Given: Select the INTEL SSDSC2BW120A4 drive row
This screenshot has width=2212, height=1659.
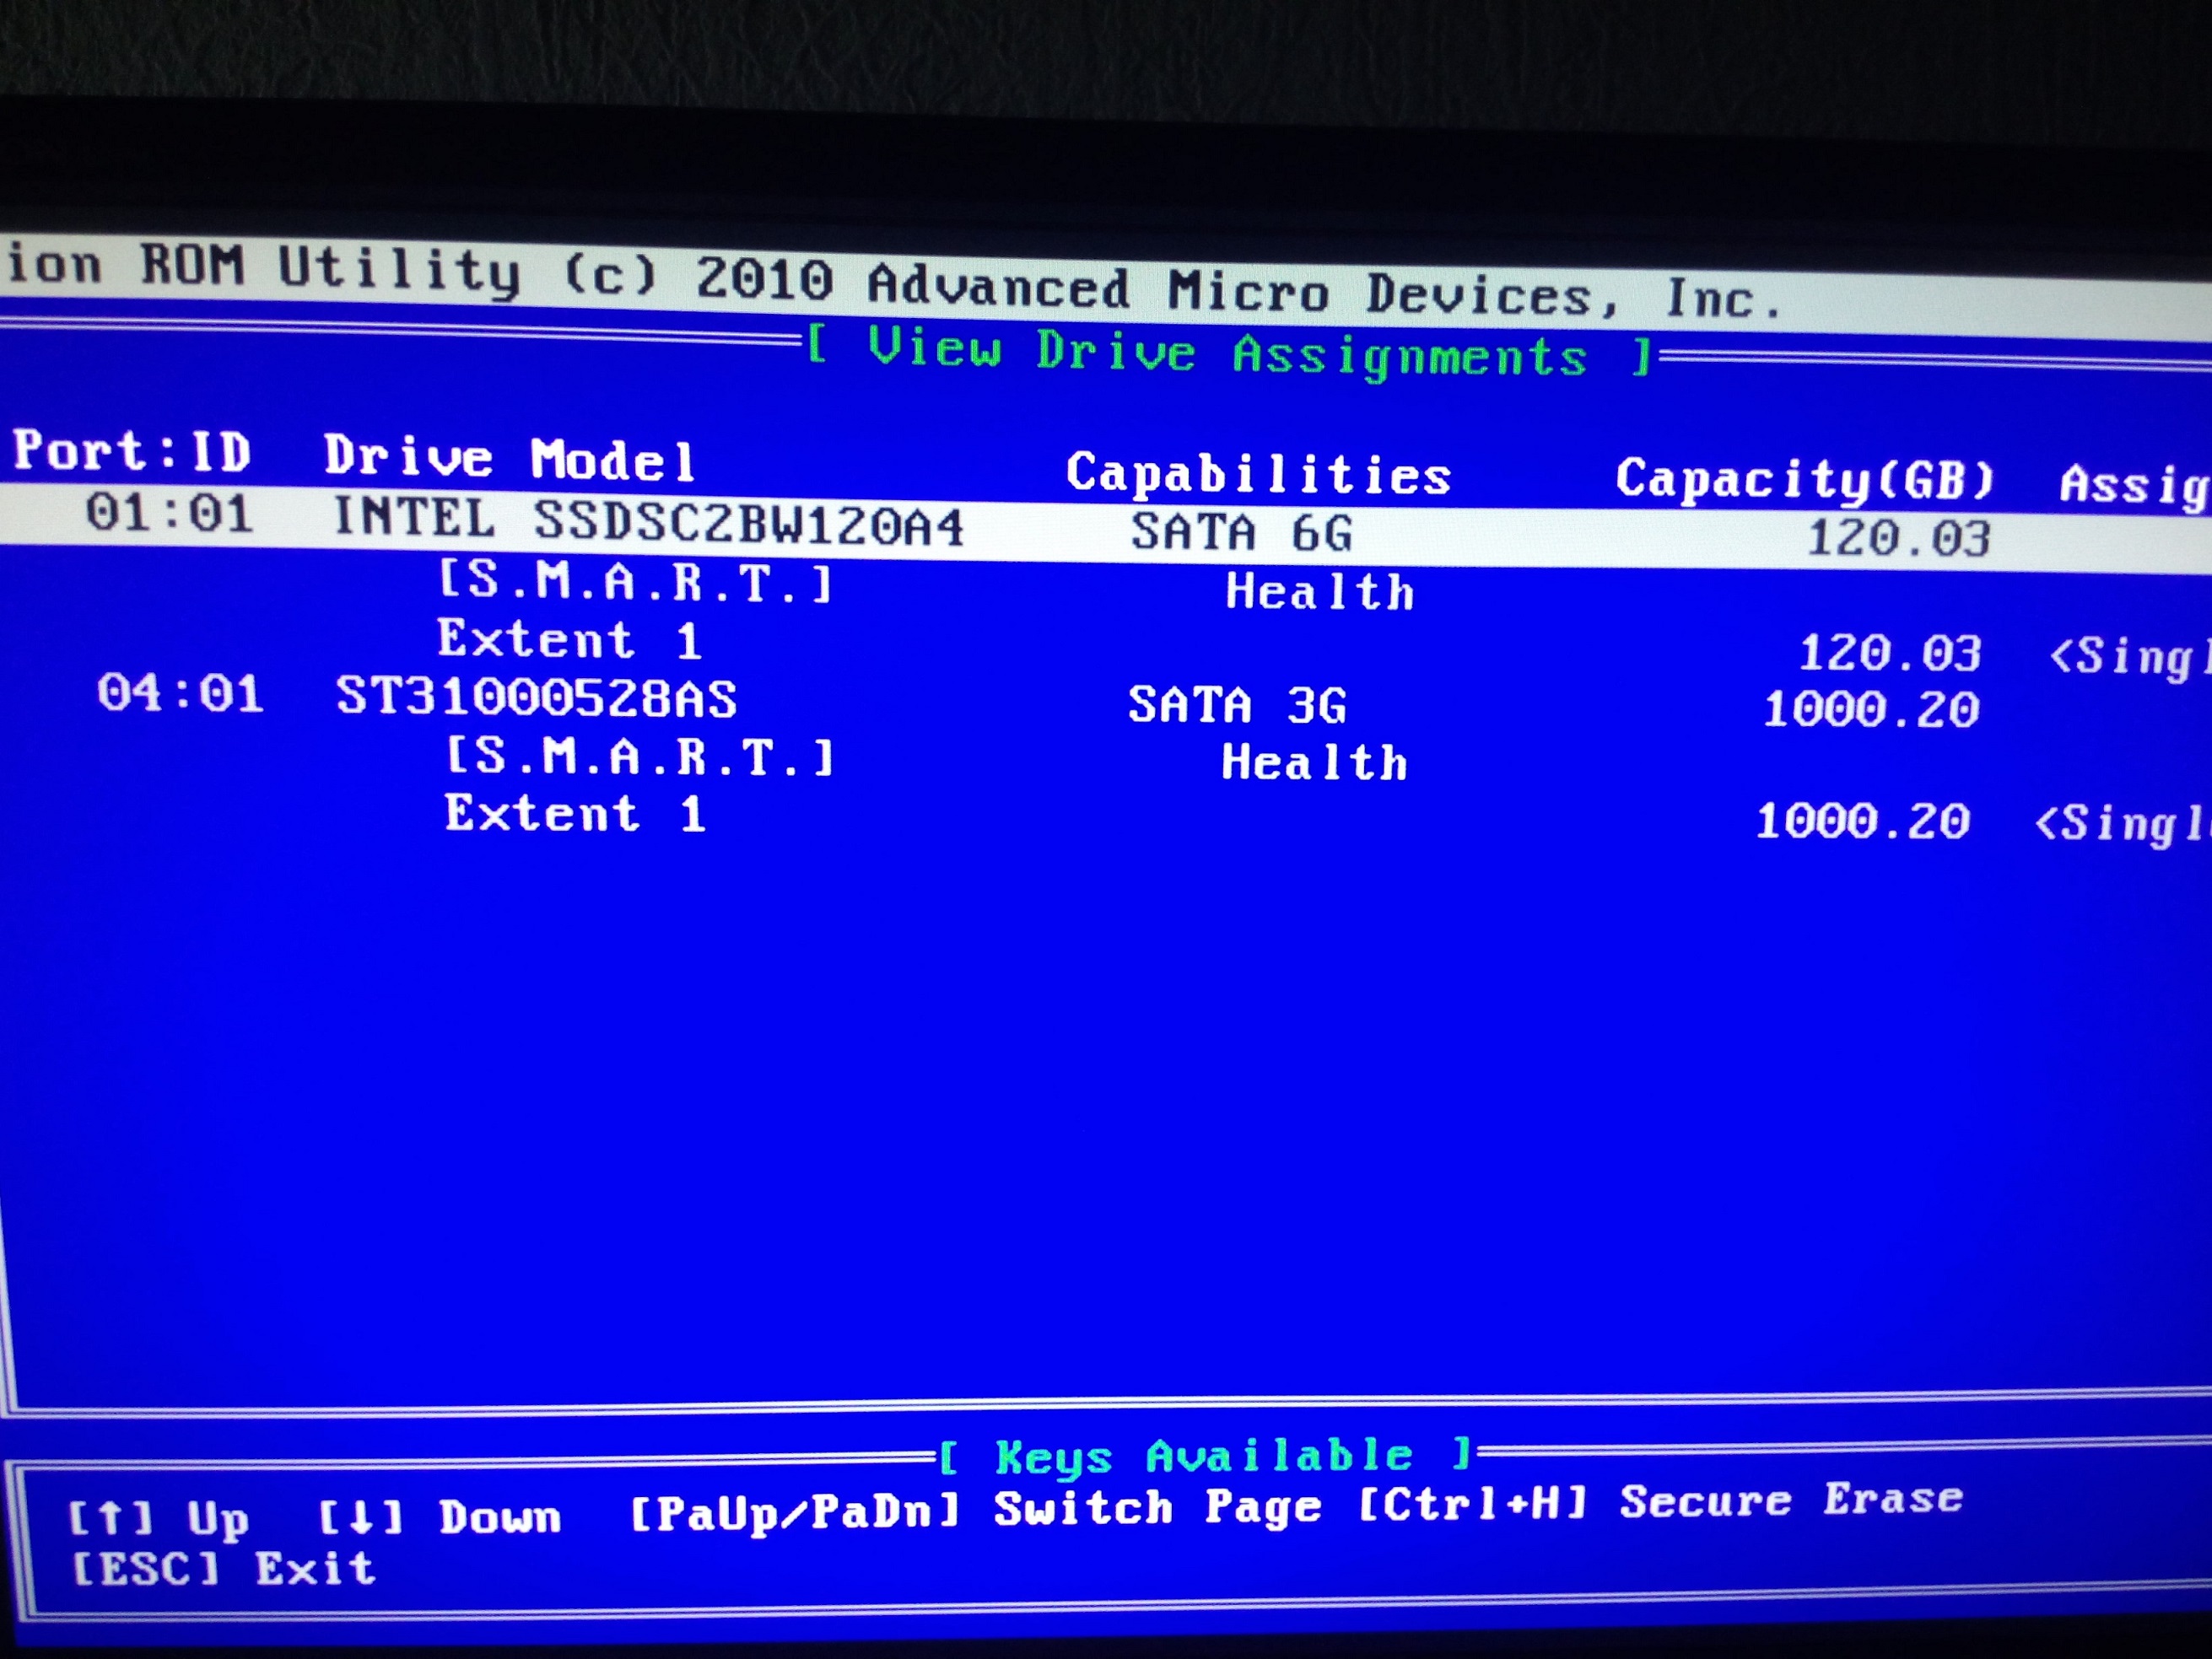Looking at the screenshot, I should point(648,523).
